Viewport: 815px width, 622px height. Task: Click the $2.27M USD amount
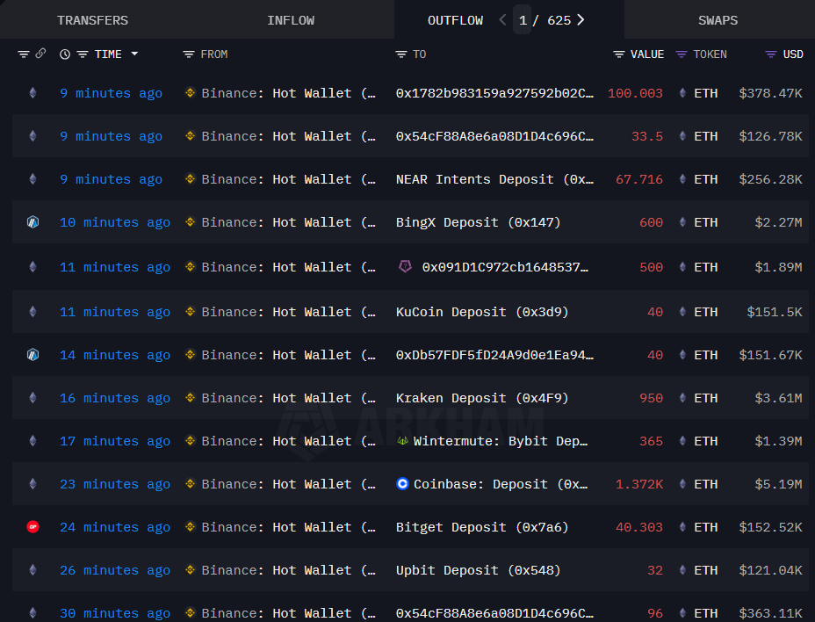coord(778,222)
